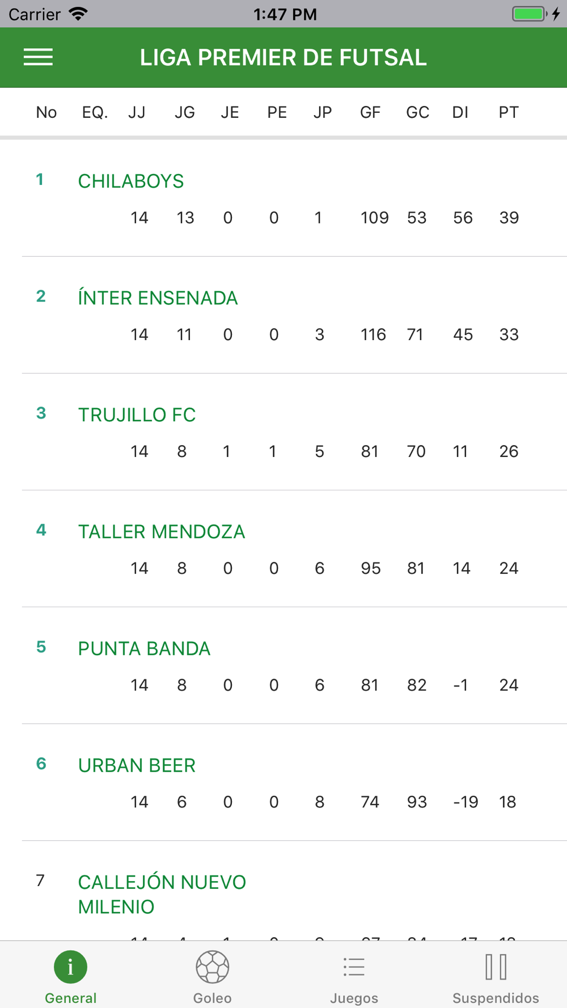Tap the LIGA PREMIER DE FUTSAL title
This screenshot has width=567, height=1008.
(x=283, y=57)
